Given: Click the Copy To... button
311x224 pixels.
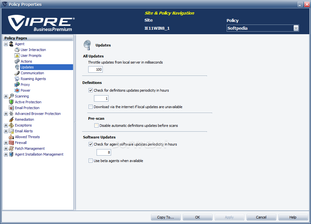Looking at the screenshot, I should click(x=165, y=217).
